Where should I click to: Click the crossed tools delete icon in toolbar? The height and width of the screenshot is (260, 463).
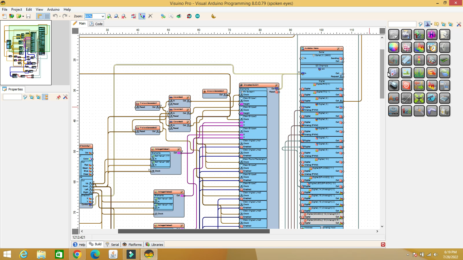pyautogui.click(x=150, y=16)
